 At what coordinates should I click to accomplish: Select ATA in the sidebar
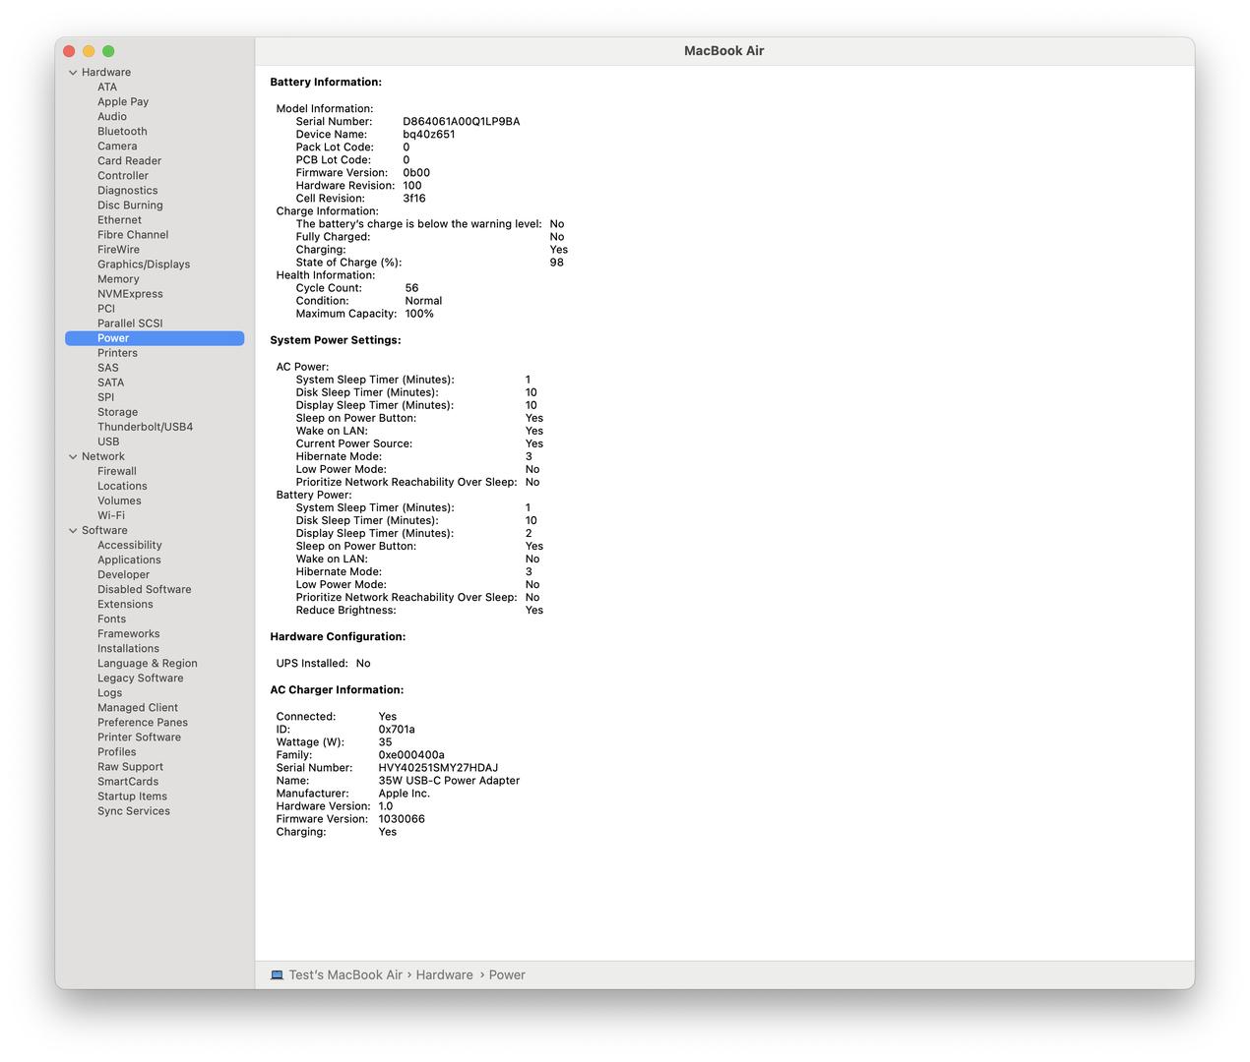click(x=107, y=88)
